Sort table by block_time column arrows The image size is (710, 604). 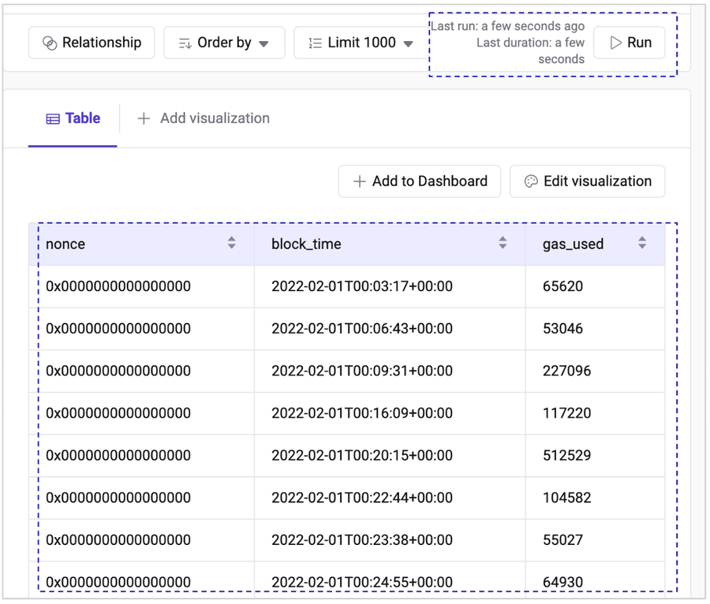tap(503, 243)
